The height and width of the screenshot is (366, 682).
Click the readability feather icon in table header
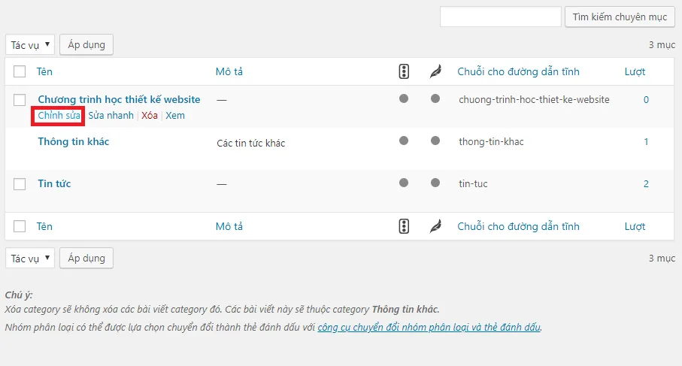(x=435, y=71)
